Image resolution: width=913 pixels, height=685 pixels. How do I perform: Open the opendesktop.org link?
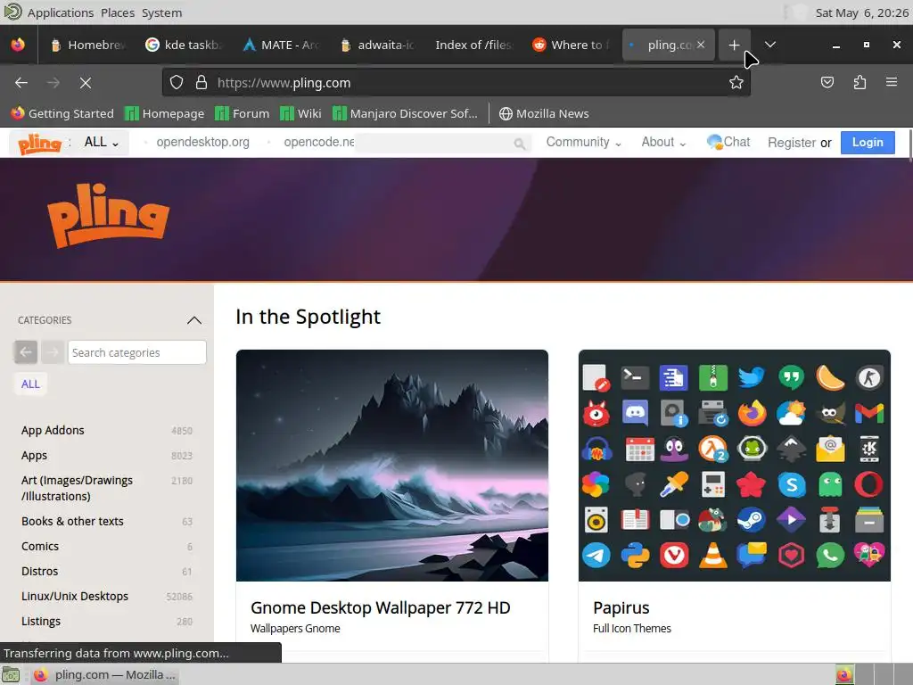click(202, 142)
